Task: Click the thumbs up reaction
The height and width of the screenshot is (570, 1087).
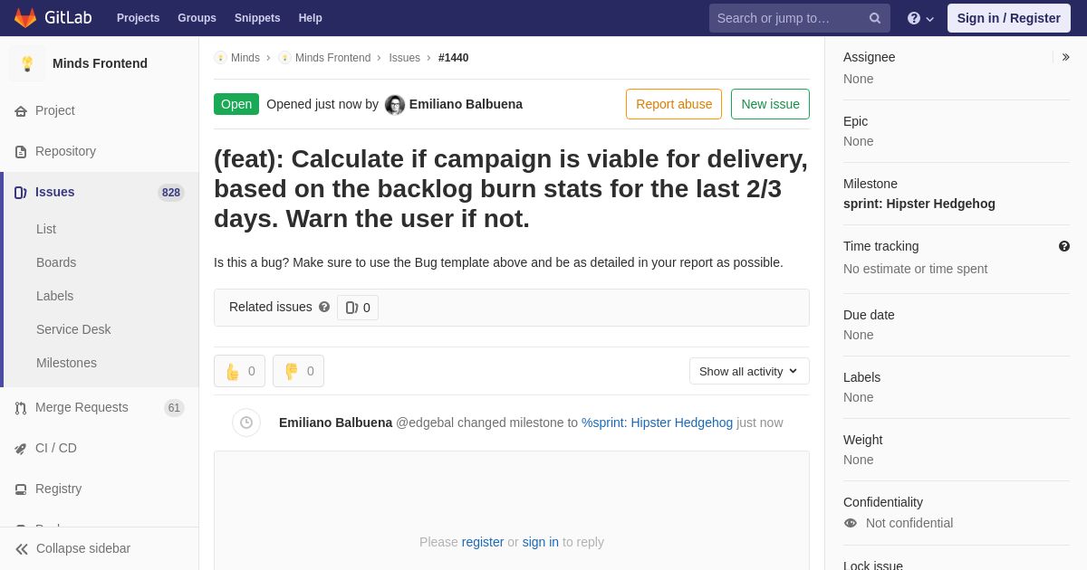Action: (240, 371)
